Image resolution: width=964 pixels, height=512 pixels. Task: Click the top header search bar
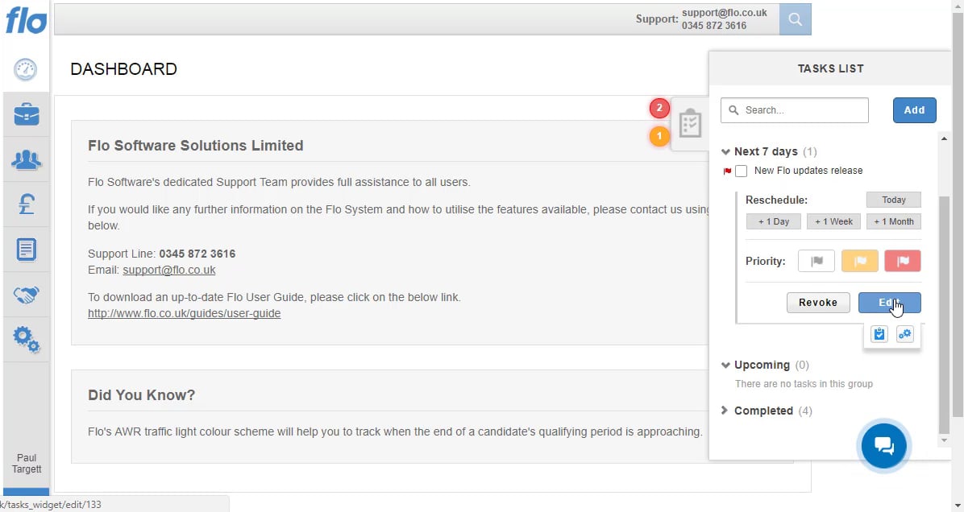(x=417, y=19)
